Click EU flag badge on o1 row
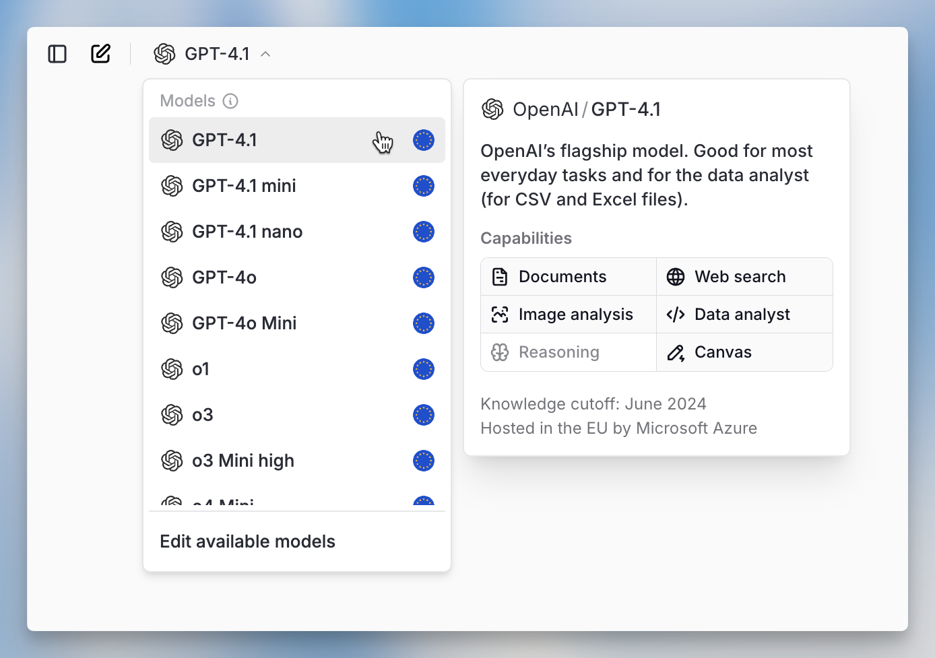 coord(424,369)
